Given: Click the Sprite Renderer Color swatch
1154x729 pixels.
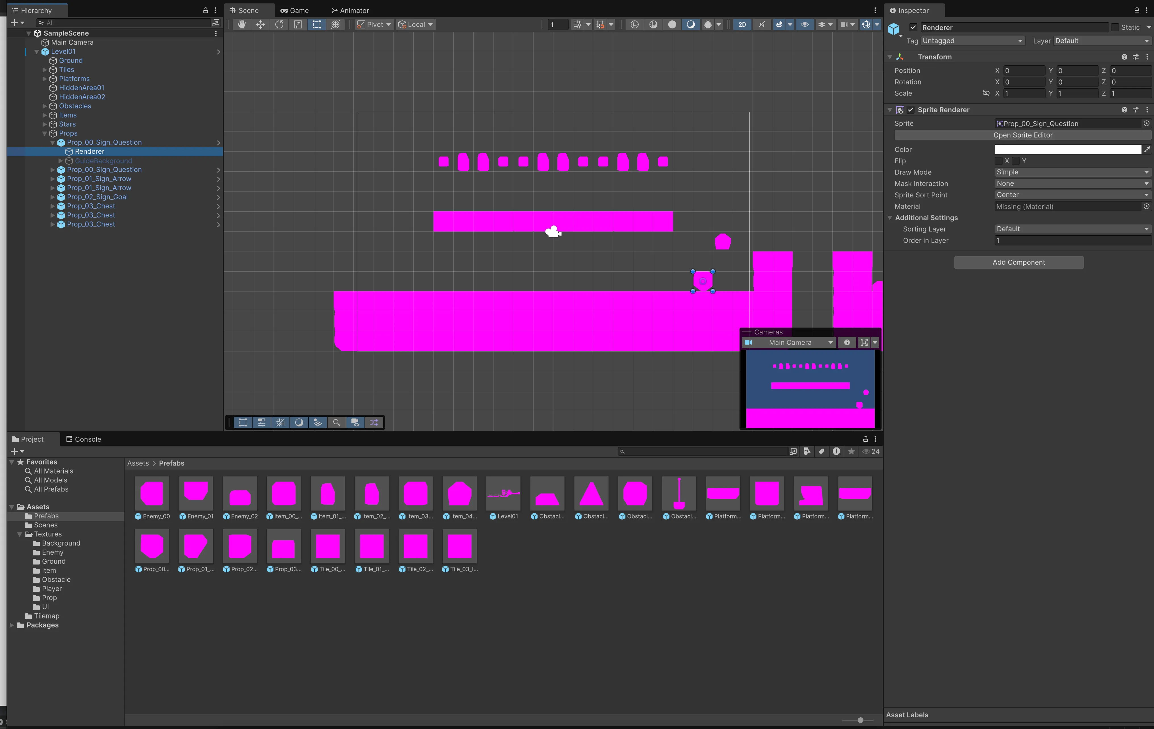Looking at the screenshot, I should pyautogui.click(x=1068, y=149).
